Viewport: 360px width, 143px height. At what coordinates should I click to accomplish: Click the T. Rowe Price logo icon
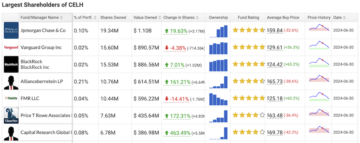click(x=11, y=115)
